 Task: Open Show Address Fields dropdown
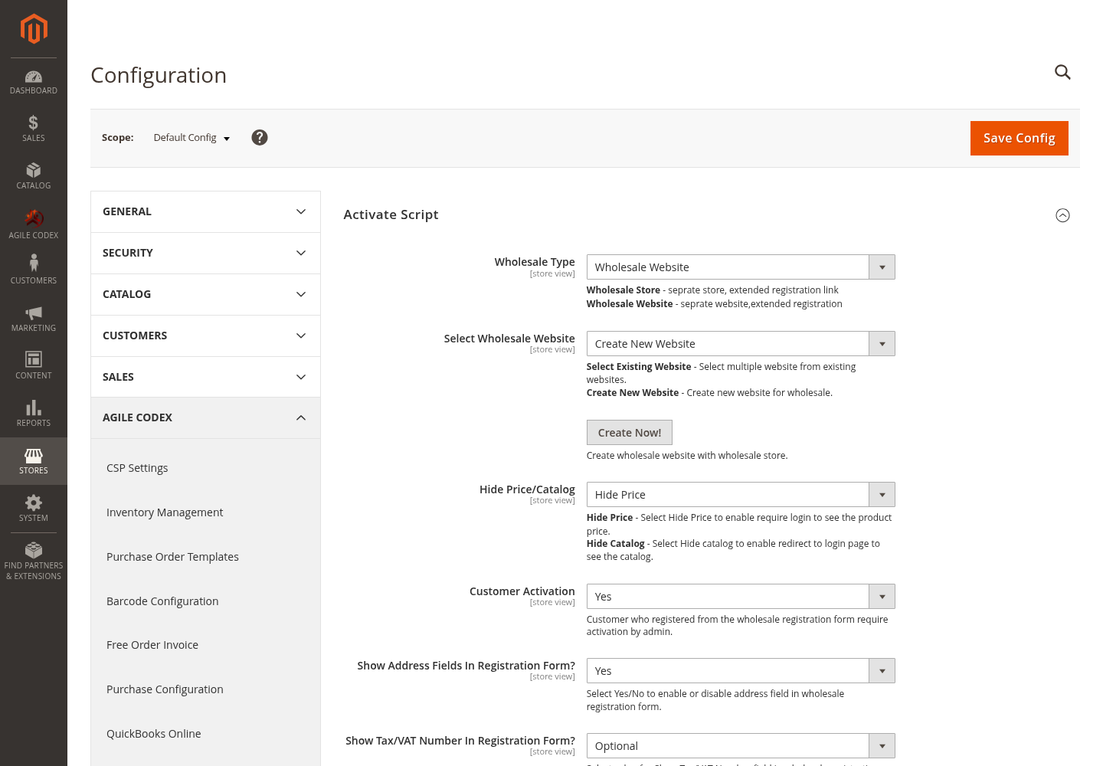pyautogui.click(x=741, y=671)
